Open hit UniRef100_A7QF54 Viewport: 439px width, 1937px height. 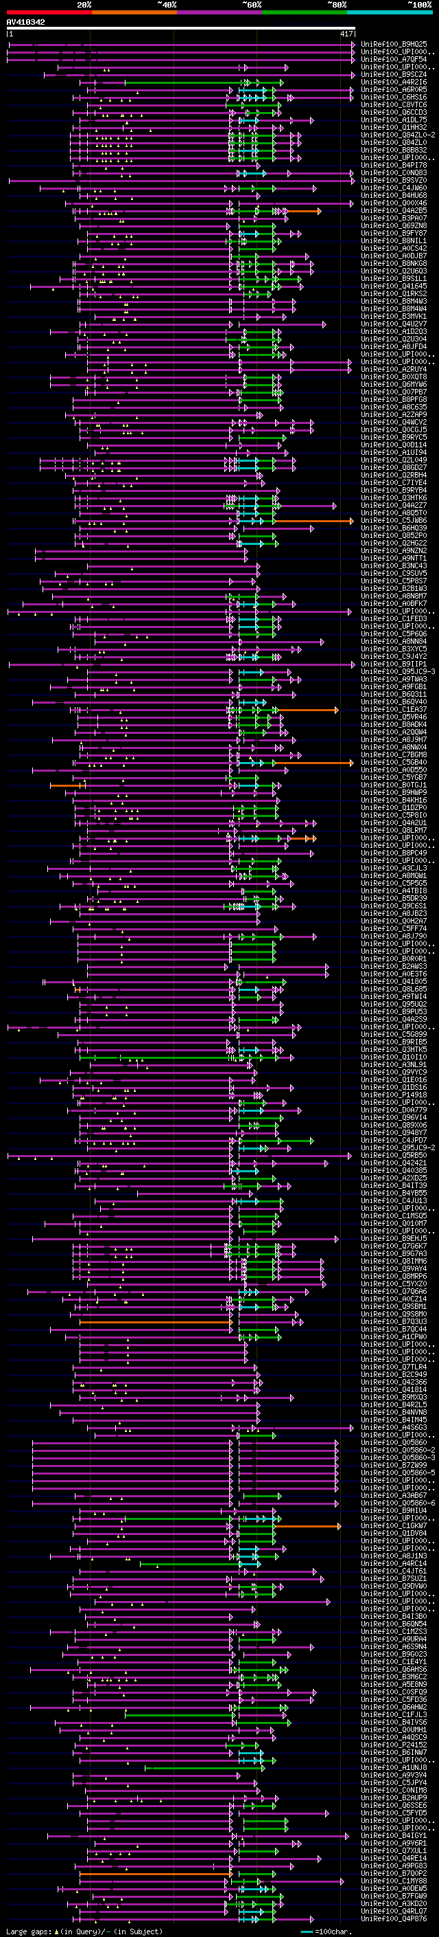point(394,59)
